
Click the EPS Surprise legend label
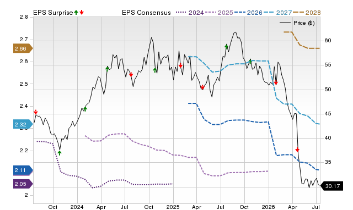pos(53,13)
